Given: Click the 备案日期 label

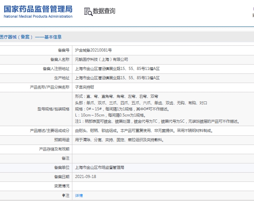Looking at the screenshot, I should tap(62, 177).
